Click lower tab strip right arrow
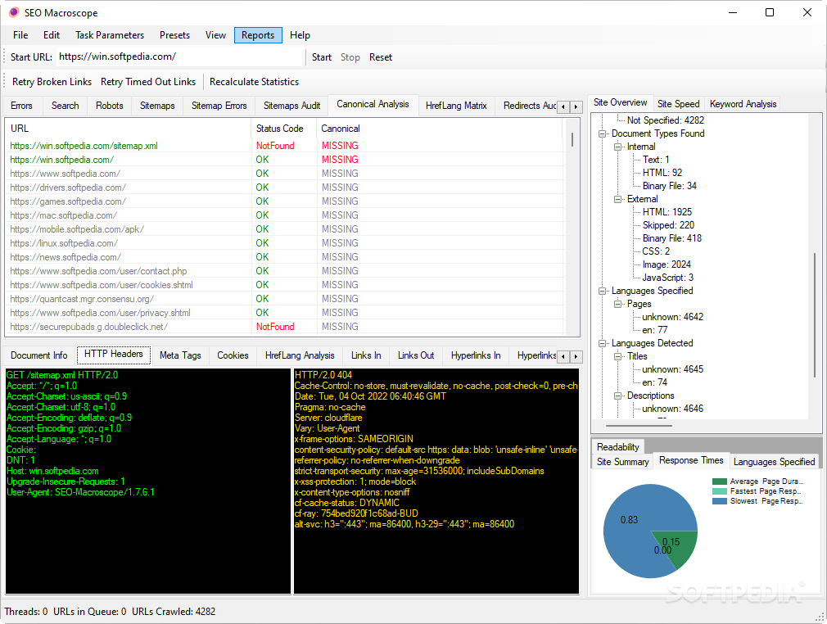The width and height of the screenshot is (827, 624). (576, 356)
